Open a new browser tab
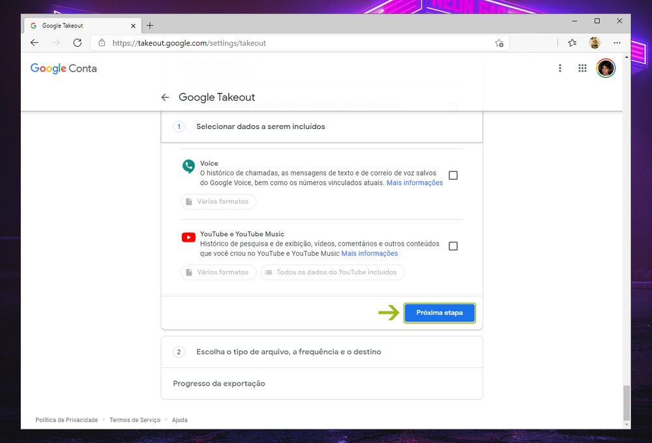Image resolution: width=652 pixels, height=443 pixels. [x=150, y=25]
